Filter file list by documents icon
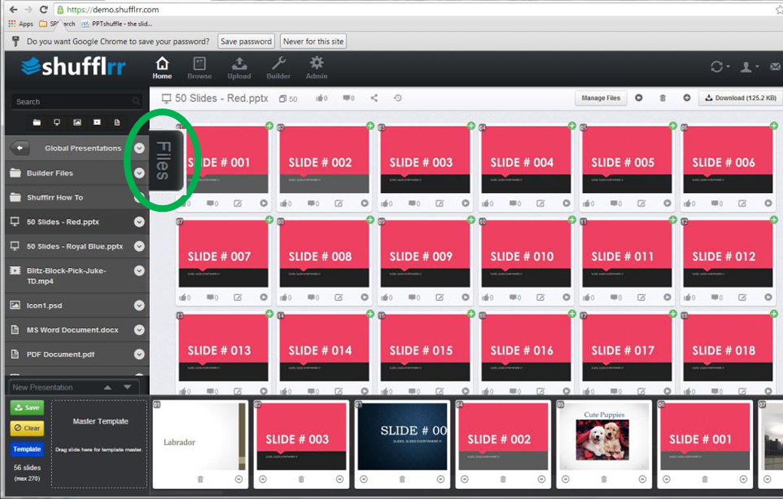The image size is (783, 499). click(x=117, y=122)
